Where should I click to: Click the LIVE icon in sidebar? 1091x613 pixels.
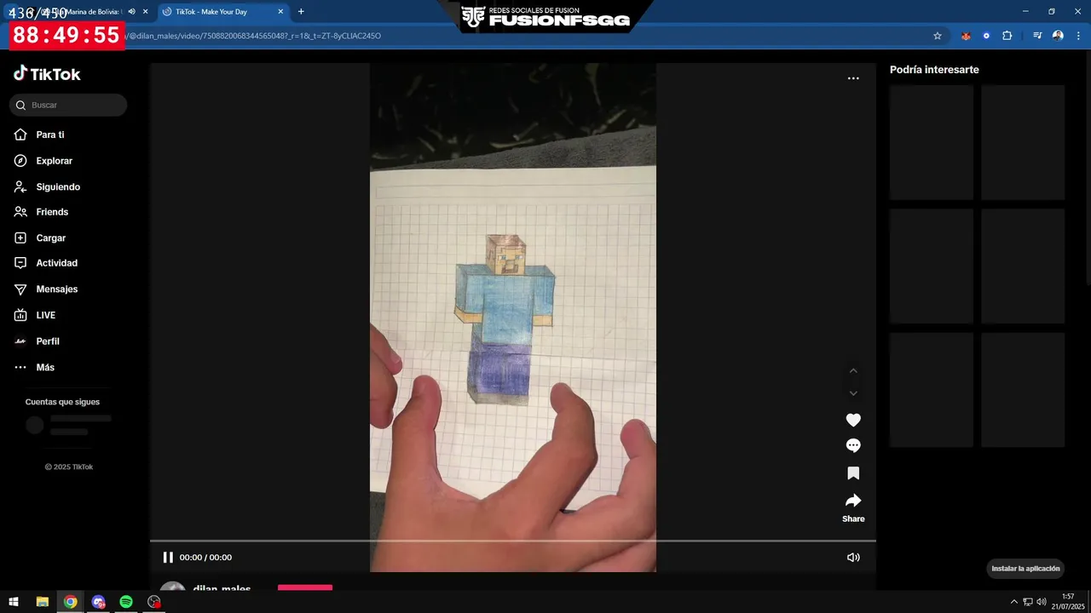point(20,315)
